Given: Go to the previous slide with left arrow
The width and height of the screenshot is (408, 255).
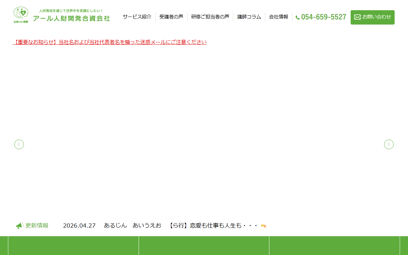Looking at the screenshot, I should pos(19,144).
